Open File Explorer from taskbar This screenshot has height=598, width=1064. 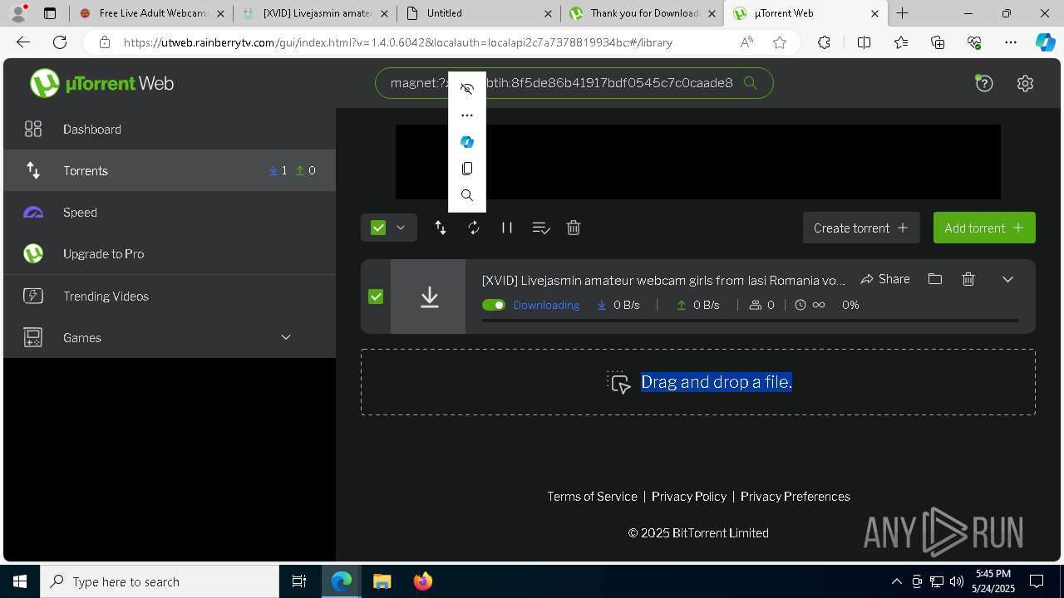pyautogui.click(x=382, y=581)
